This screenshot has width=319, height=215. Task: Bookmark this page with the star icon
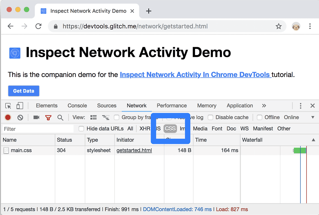point(279,26)
